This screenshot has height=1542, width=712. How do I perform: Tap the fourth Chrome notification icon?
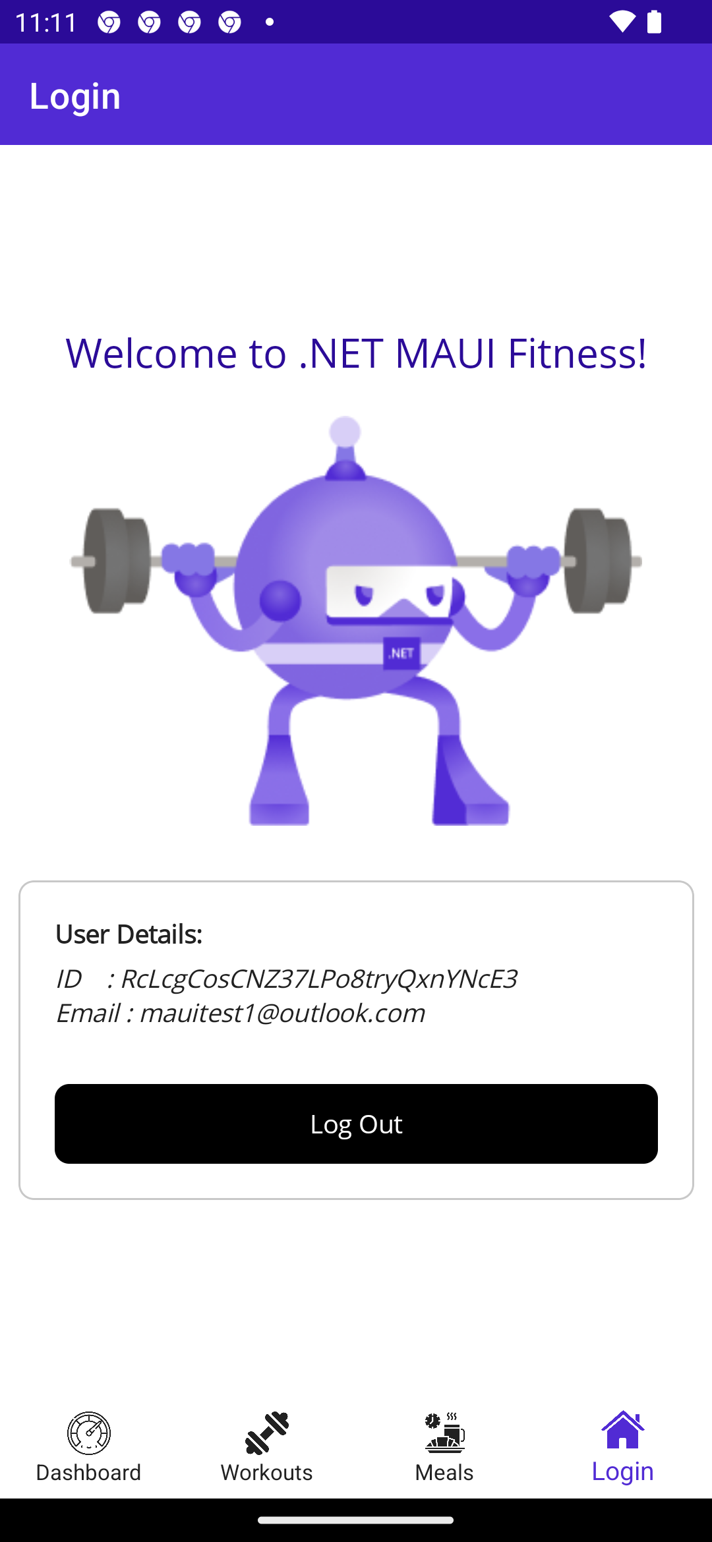coord(229,22)
